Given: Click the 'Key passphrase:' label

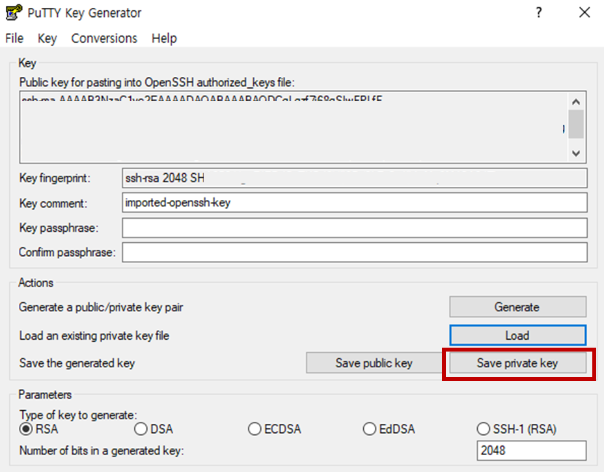Looking at the screenshot, I should point(59,228).
